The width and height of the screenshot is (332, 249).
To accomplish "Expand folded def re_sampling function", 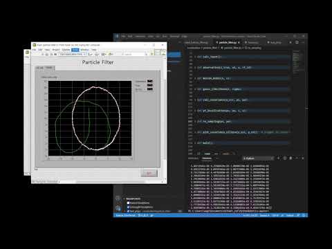I will 195,122.
